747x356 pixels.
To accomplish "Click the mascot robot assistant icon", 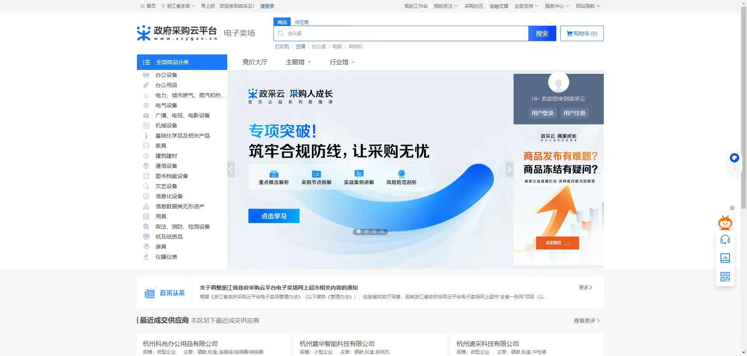I will [724, 223].
